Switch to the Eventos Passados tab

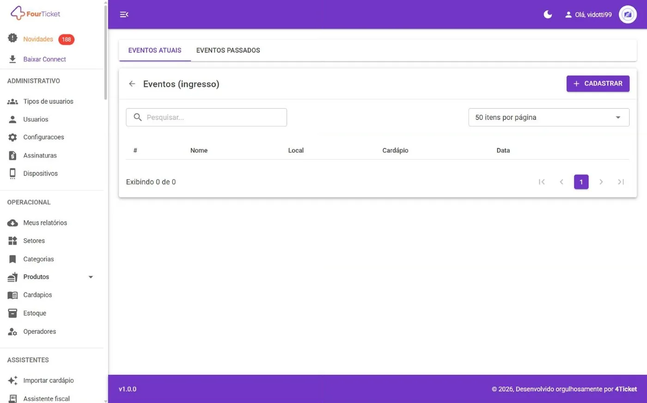pyautogui.click(x=228, y=50)
